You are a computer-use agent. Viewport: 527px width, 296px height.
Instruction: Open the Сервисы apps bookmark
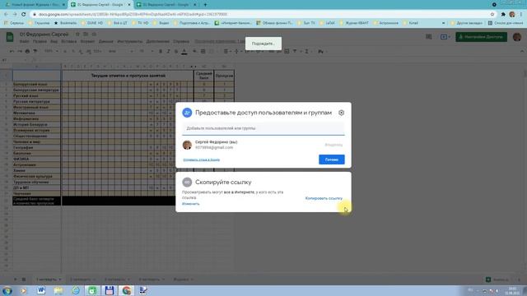tap(14, 23)
